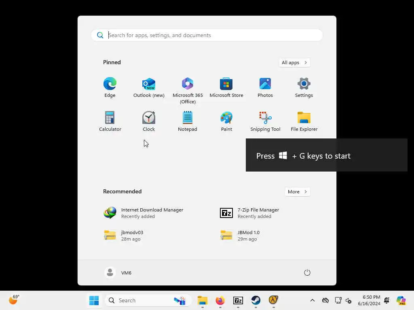
Task: Launch Outlook (new) pinned app
Action: [x=149, y=88]
